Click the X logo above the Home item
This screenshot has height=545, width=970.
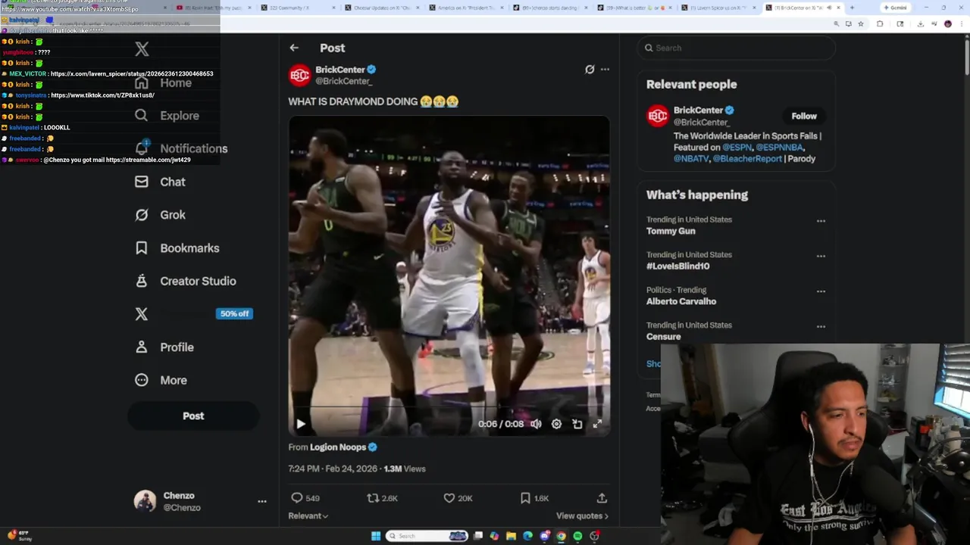click(142, 49)
